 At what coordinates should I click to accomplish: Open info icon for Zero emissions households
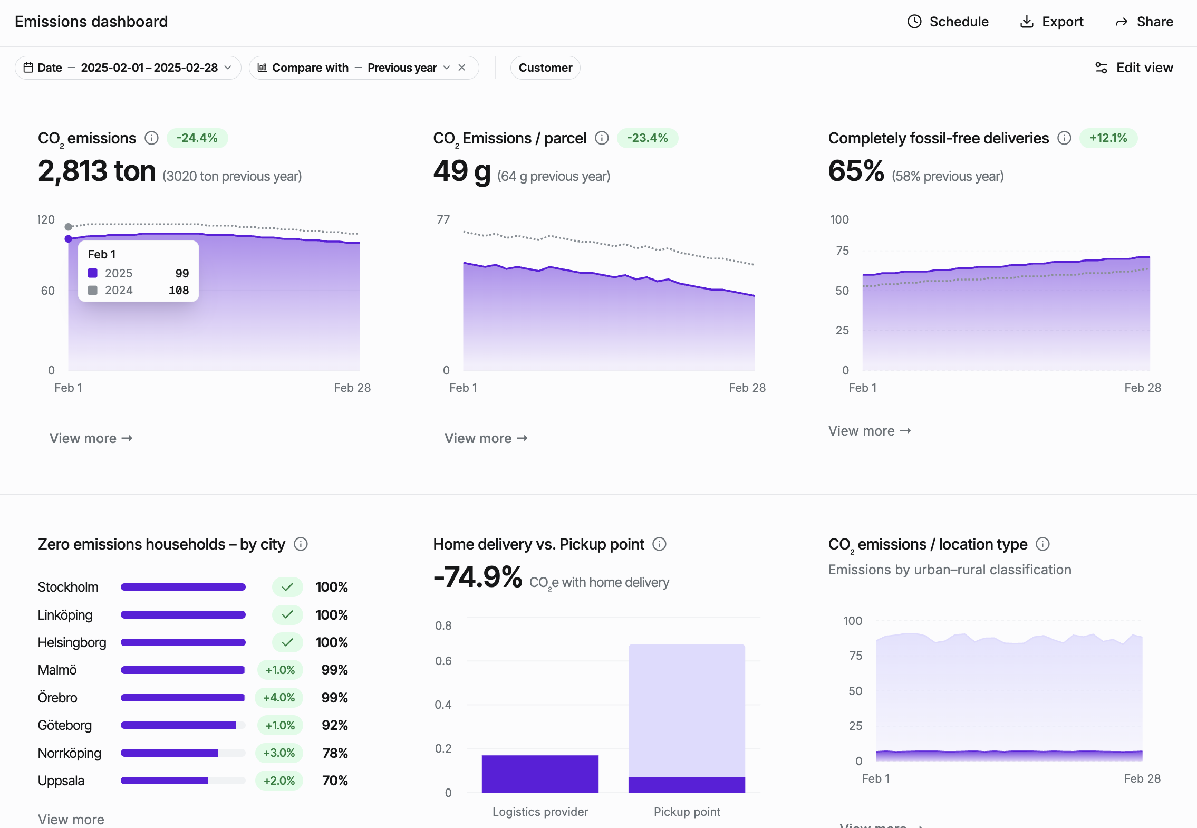pos(301,544)
